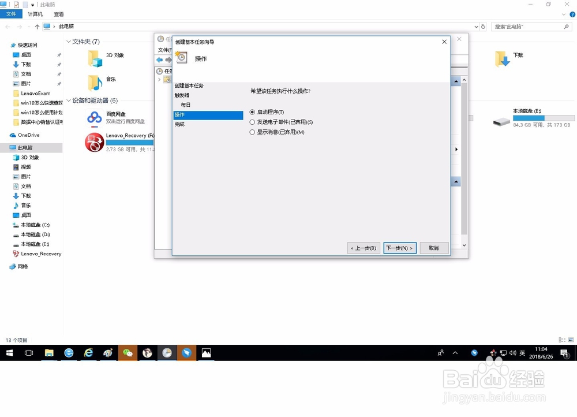Select 创建基本任务 step in wizard sidebar
The image size is (577, 417).
tap(189, 85)
